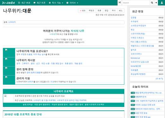
Task: Open the 토론 문의 board link
Action: pos(69,64)
